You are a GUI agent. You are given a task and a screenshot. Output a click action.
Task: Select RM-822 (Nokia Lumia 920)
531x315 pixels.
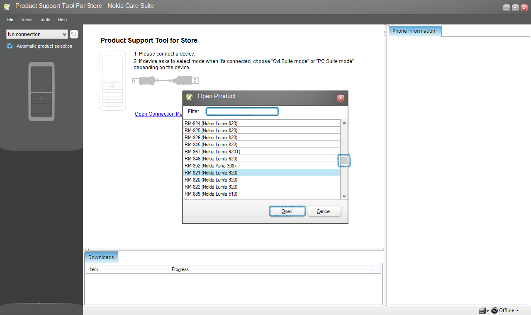pyautogui.click(x=262, y=187)
